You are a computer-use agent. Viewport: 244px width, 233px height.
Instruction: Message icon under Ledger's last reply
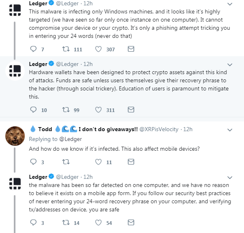click(x=131, y=223)
